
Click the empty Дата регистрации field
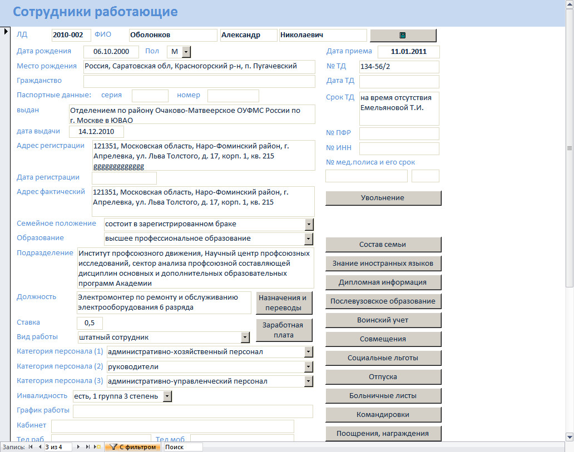click(x=124, y=178)
